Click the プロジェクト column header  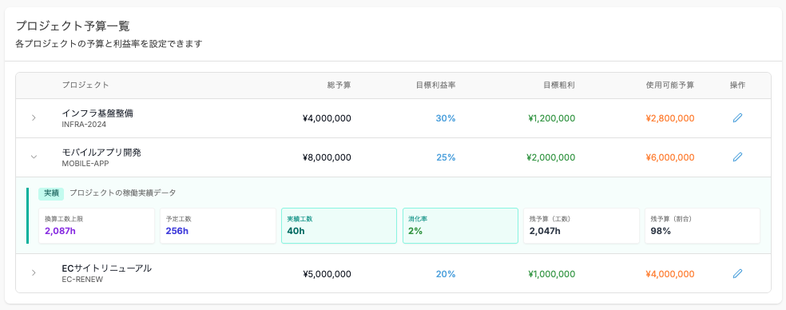pos(85,85)
